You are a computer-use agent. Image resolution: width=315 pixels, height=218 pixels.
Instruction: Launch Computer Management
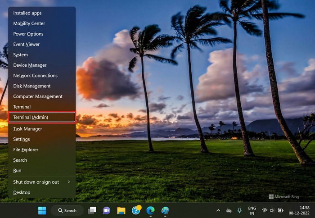point(42,96)
